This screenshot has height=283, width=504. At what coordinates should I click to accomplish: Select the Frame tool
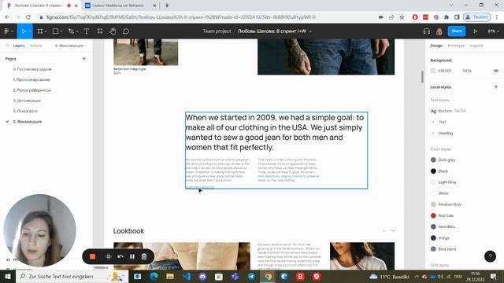40,31
